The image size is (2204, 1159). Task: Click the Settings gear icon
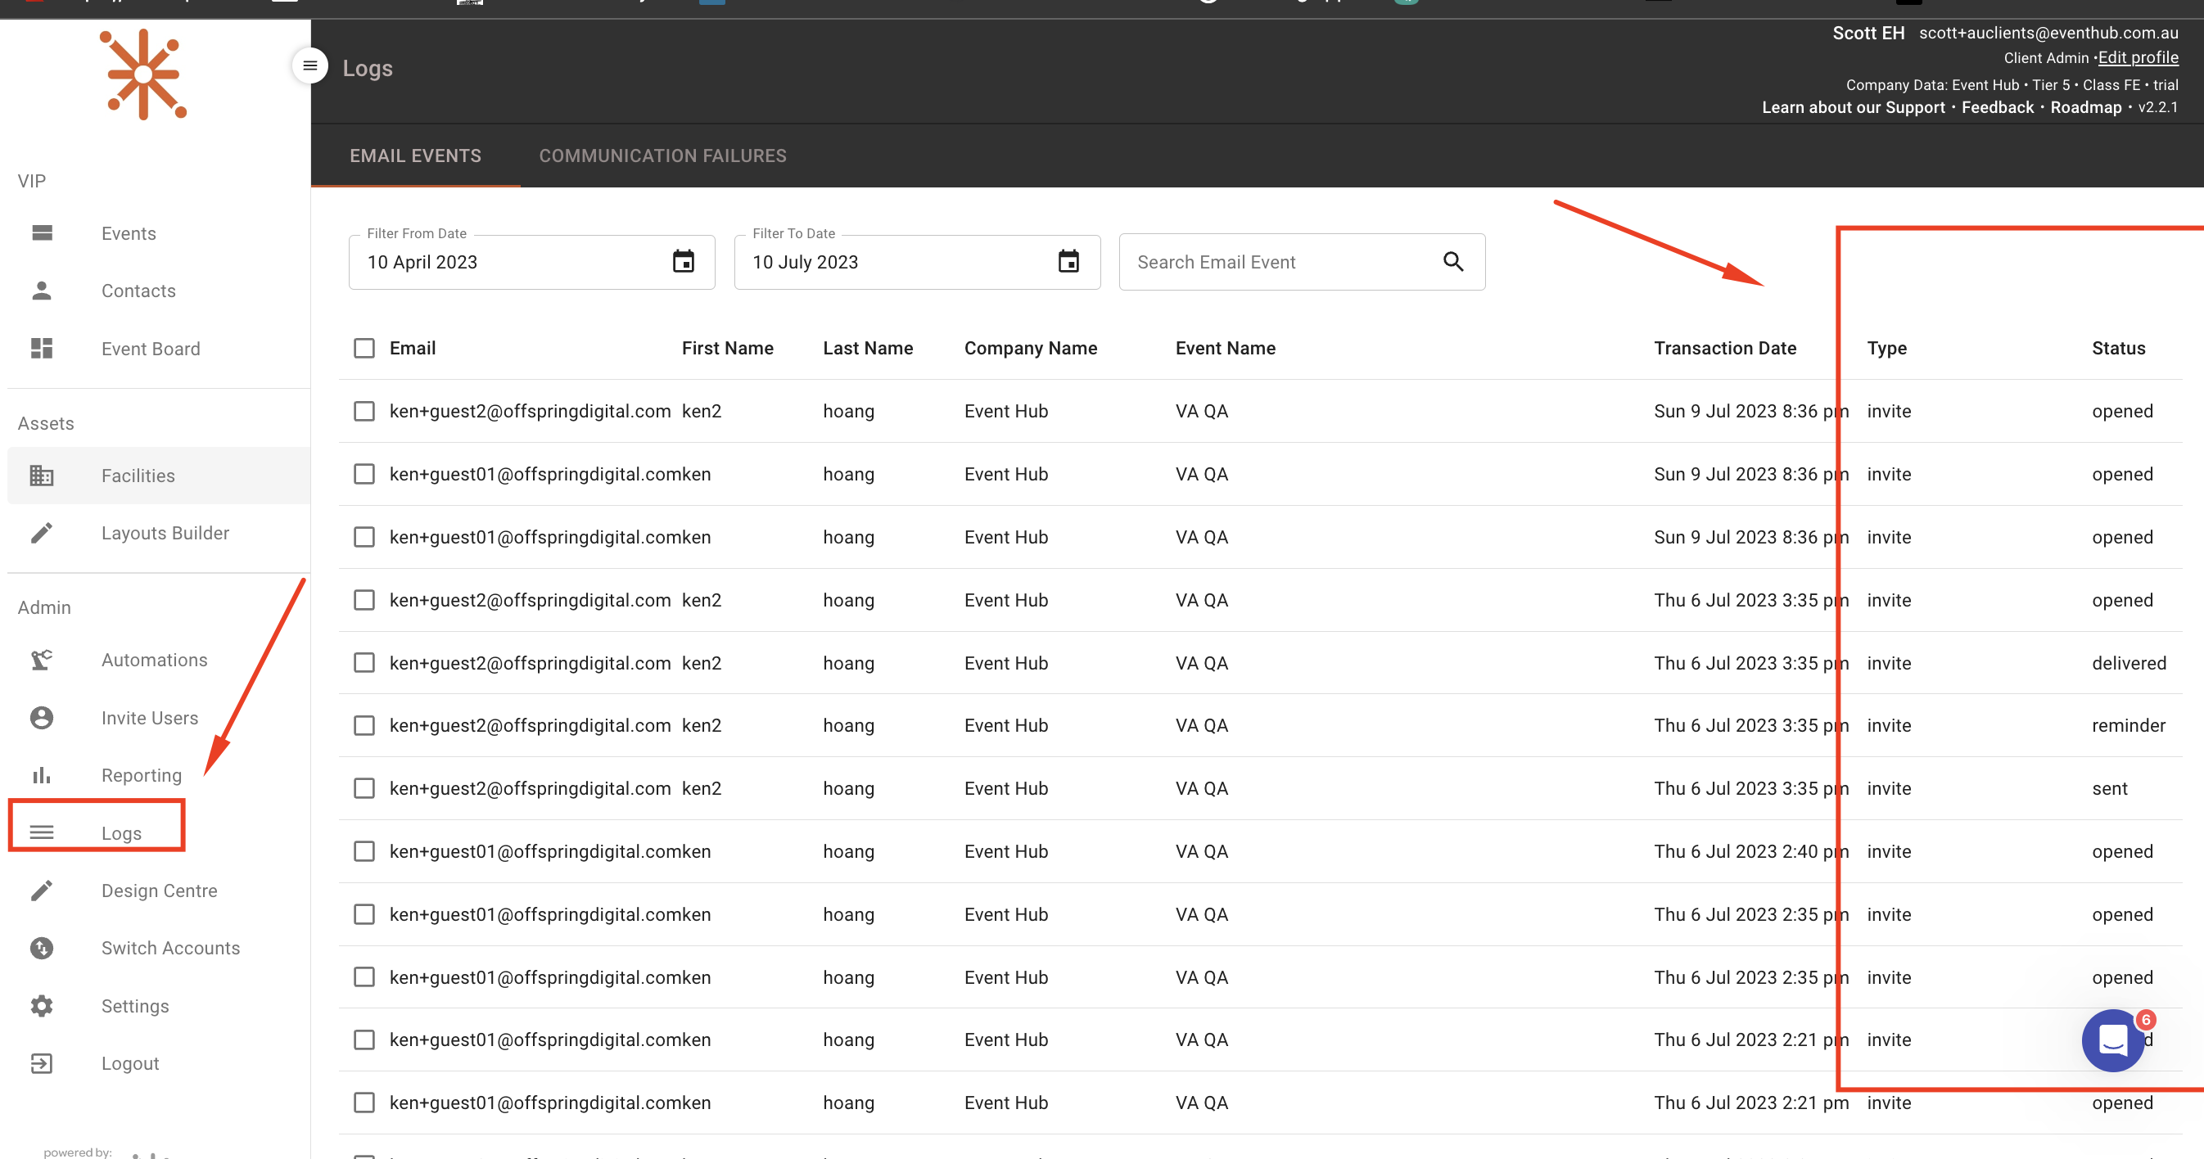(41, 1006)
